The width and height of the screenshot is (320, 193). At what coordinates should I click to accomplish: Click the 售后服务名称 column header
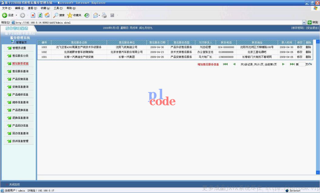[x=79, y=43]
